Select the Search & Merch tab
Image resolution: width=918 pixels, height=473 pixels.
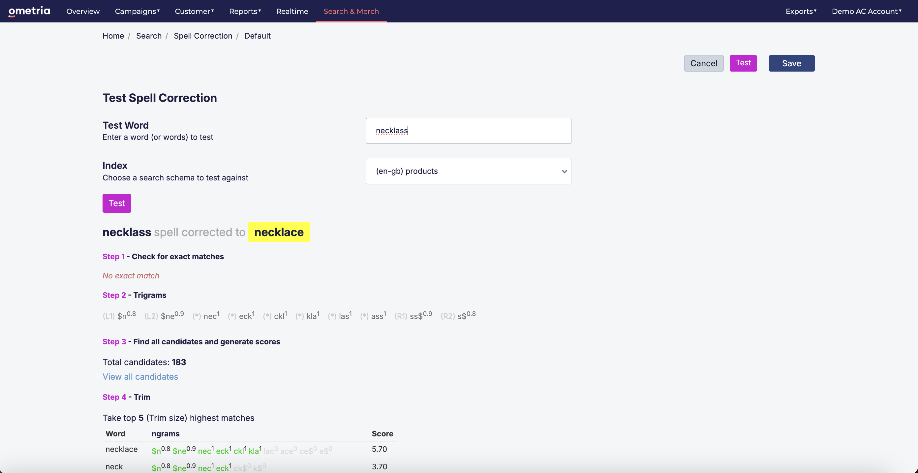pos(351,11)
